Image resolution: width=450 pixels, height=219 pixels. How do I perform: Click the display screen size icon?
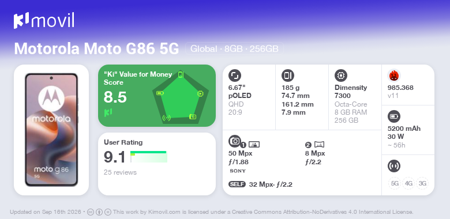(234, 75)
